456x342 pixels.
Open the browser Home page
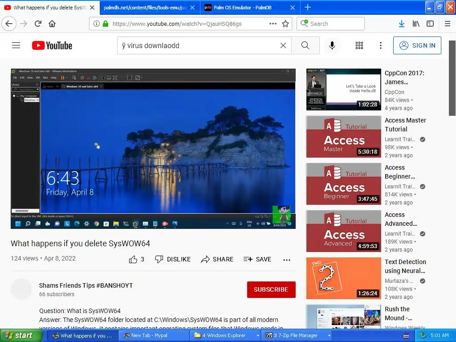[52, 24]
